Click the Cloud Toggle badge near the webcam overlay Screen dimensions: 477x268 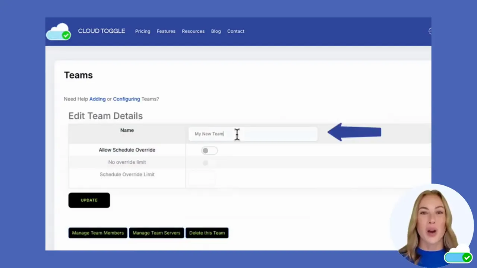coord(458,257)
